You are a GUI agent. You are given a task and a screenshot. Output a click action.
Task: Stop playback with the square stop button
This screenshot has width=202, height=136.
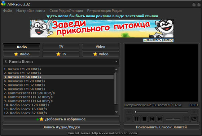point(144,119)
